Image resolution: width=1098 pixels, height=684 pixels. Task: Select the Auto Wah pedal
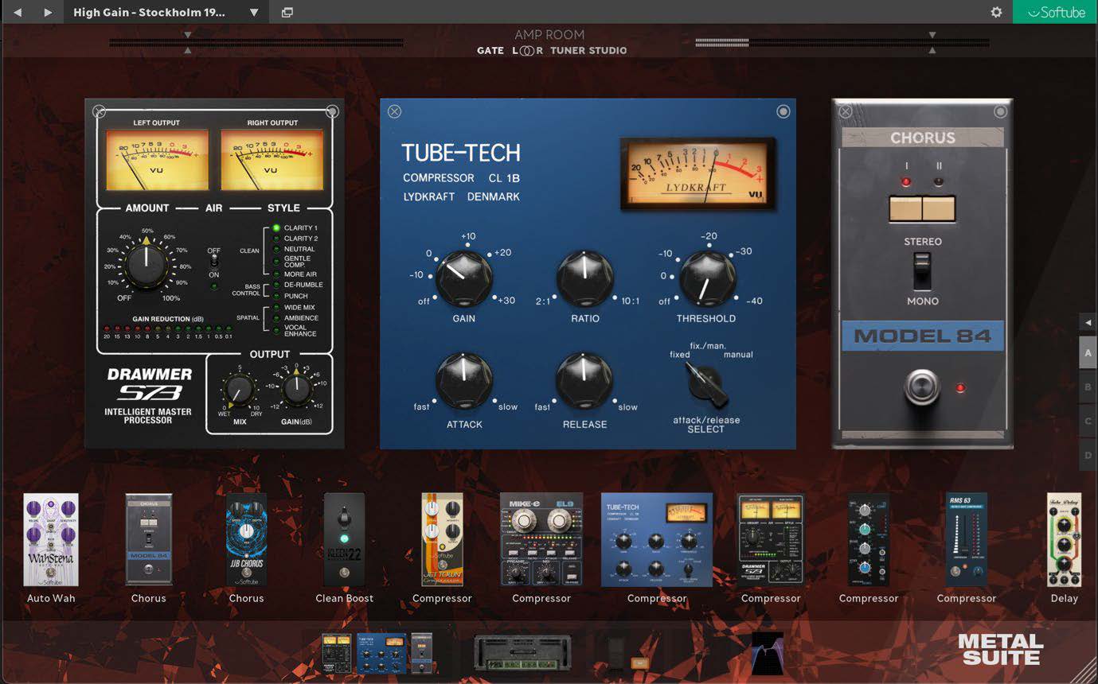(51, 539)
